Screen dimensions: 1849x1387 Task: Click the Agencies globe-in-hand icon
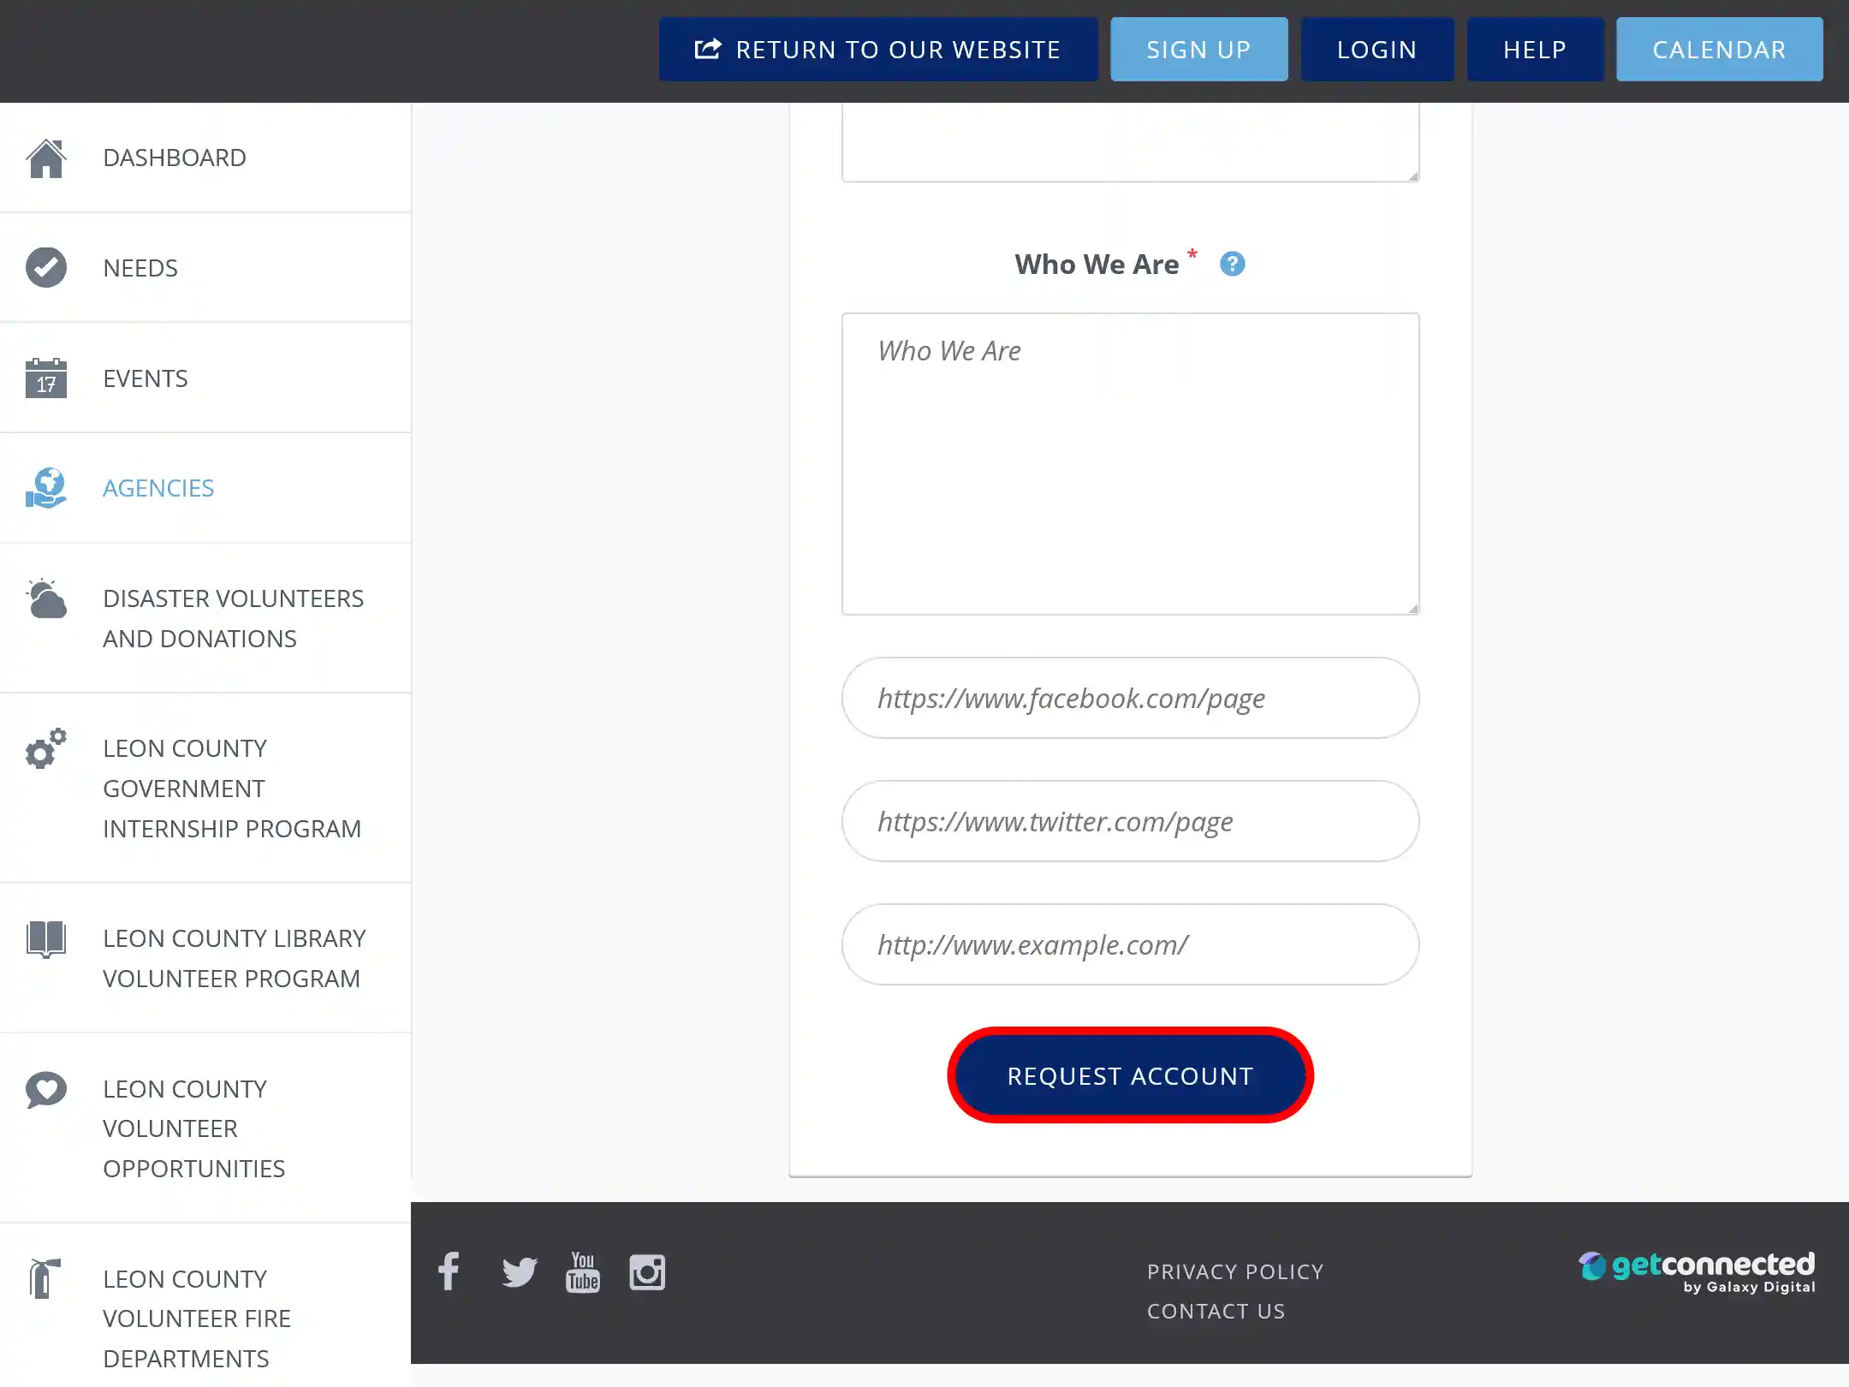(46, 488)
